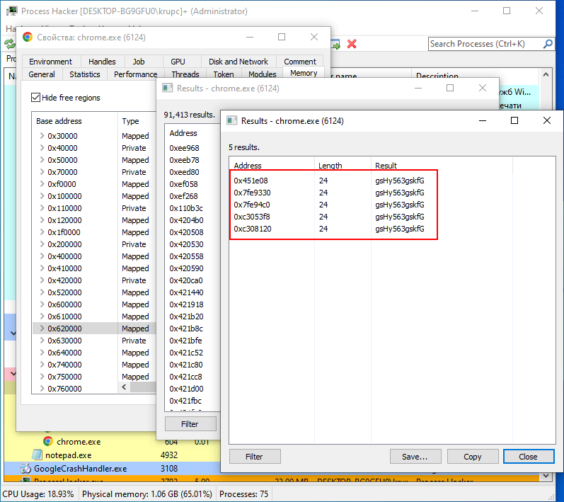Click Filter button in 91,413 results dialog
Image resolution: width=564 pixels, height=502 pixels.
[190, 424]
